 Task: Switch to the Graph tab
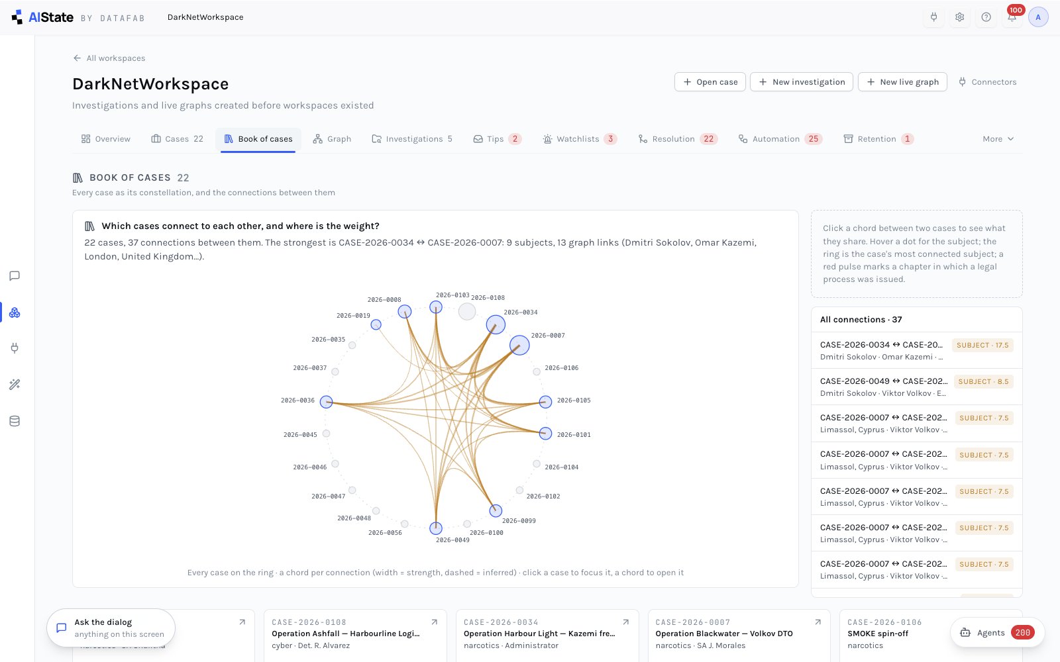332,139
